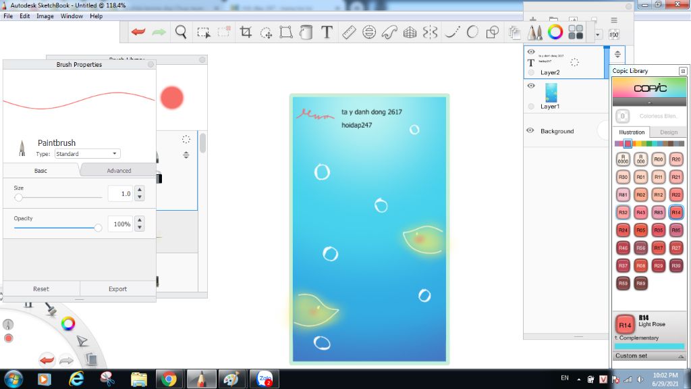Enable the French Curve guide tool

389,32
